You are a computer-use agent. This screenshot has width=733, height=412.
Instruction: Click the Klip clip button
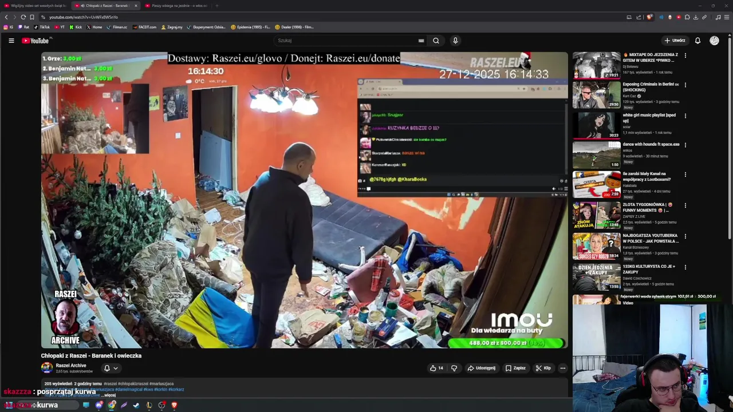click(x=543, y=368)
